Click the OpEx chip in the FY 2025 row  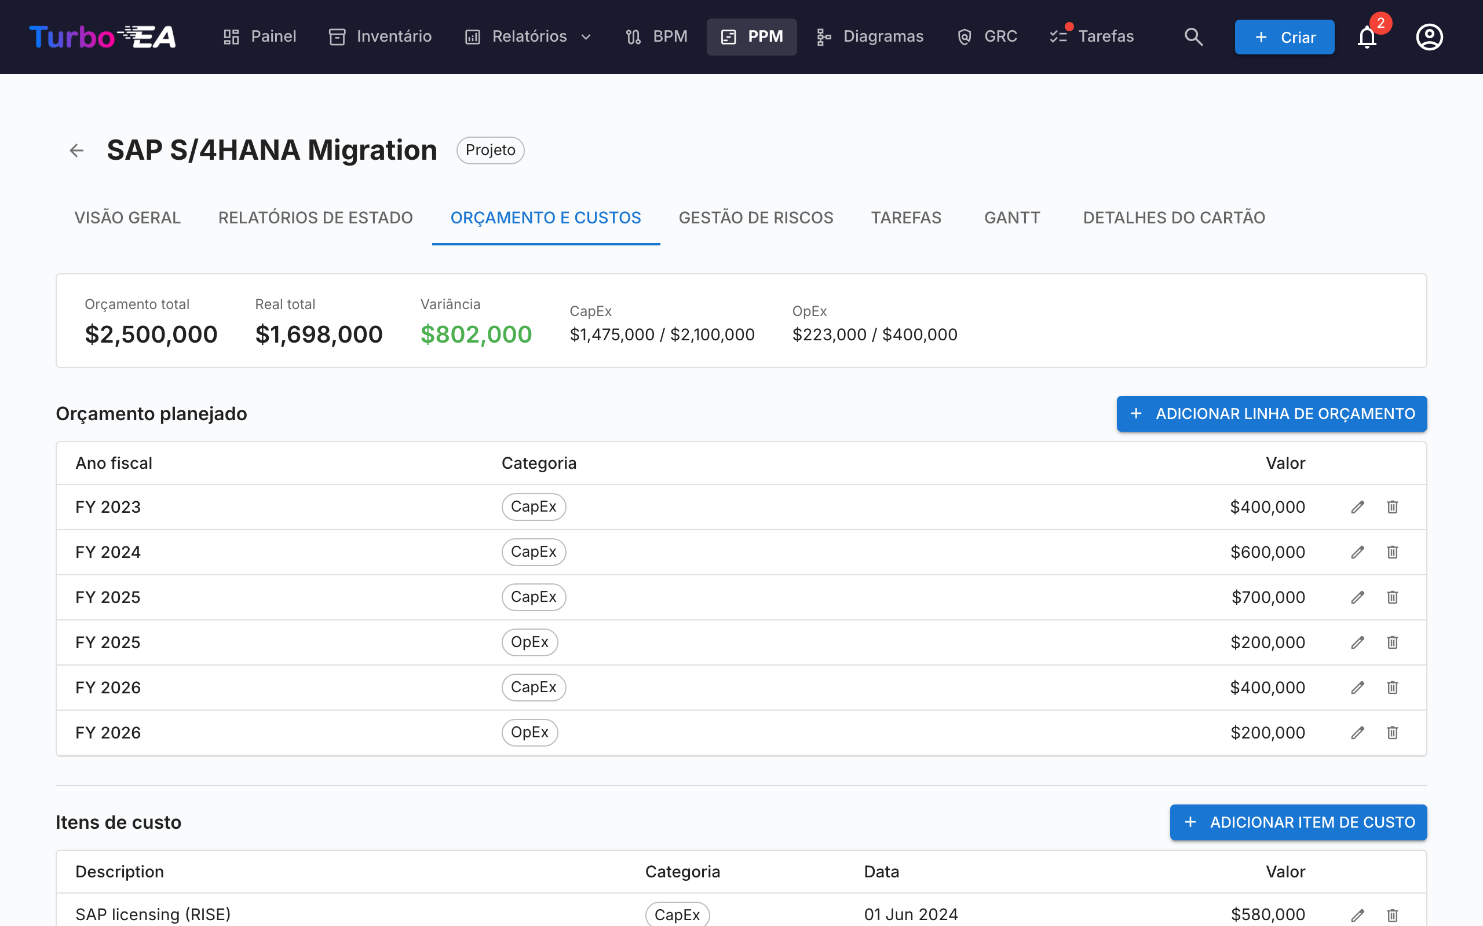tap(530, 642)
